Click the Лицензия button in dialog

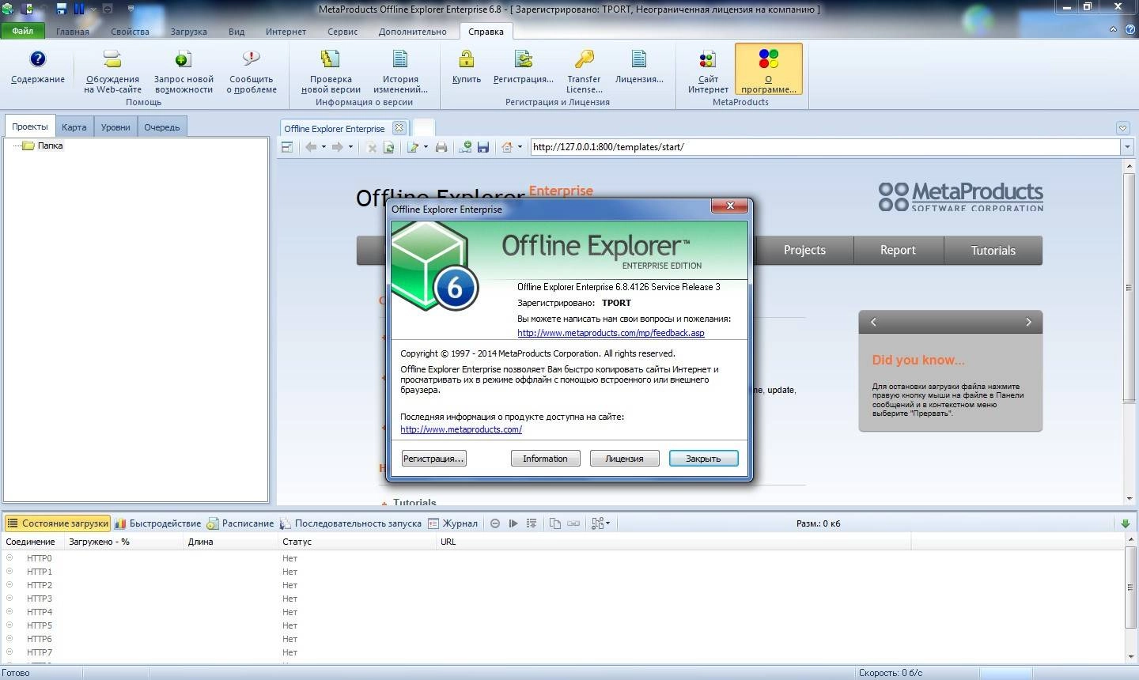[624, 459]
